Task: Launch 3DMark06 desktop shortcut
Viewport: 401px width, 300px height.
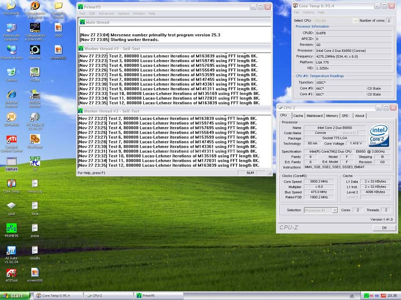Action: (11, 119)
